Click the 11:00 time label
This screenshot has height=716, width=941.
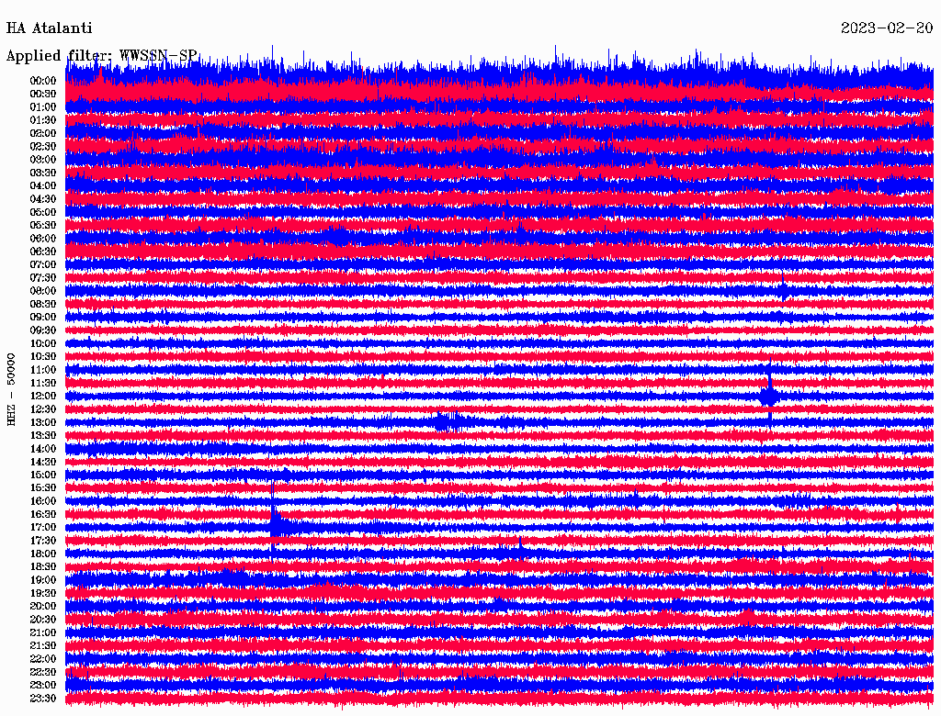click(43, 369)
